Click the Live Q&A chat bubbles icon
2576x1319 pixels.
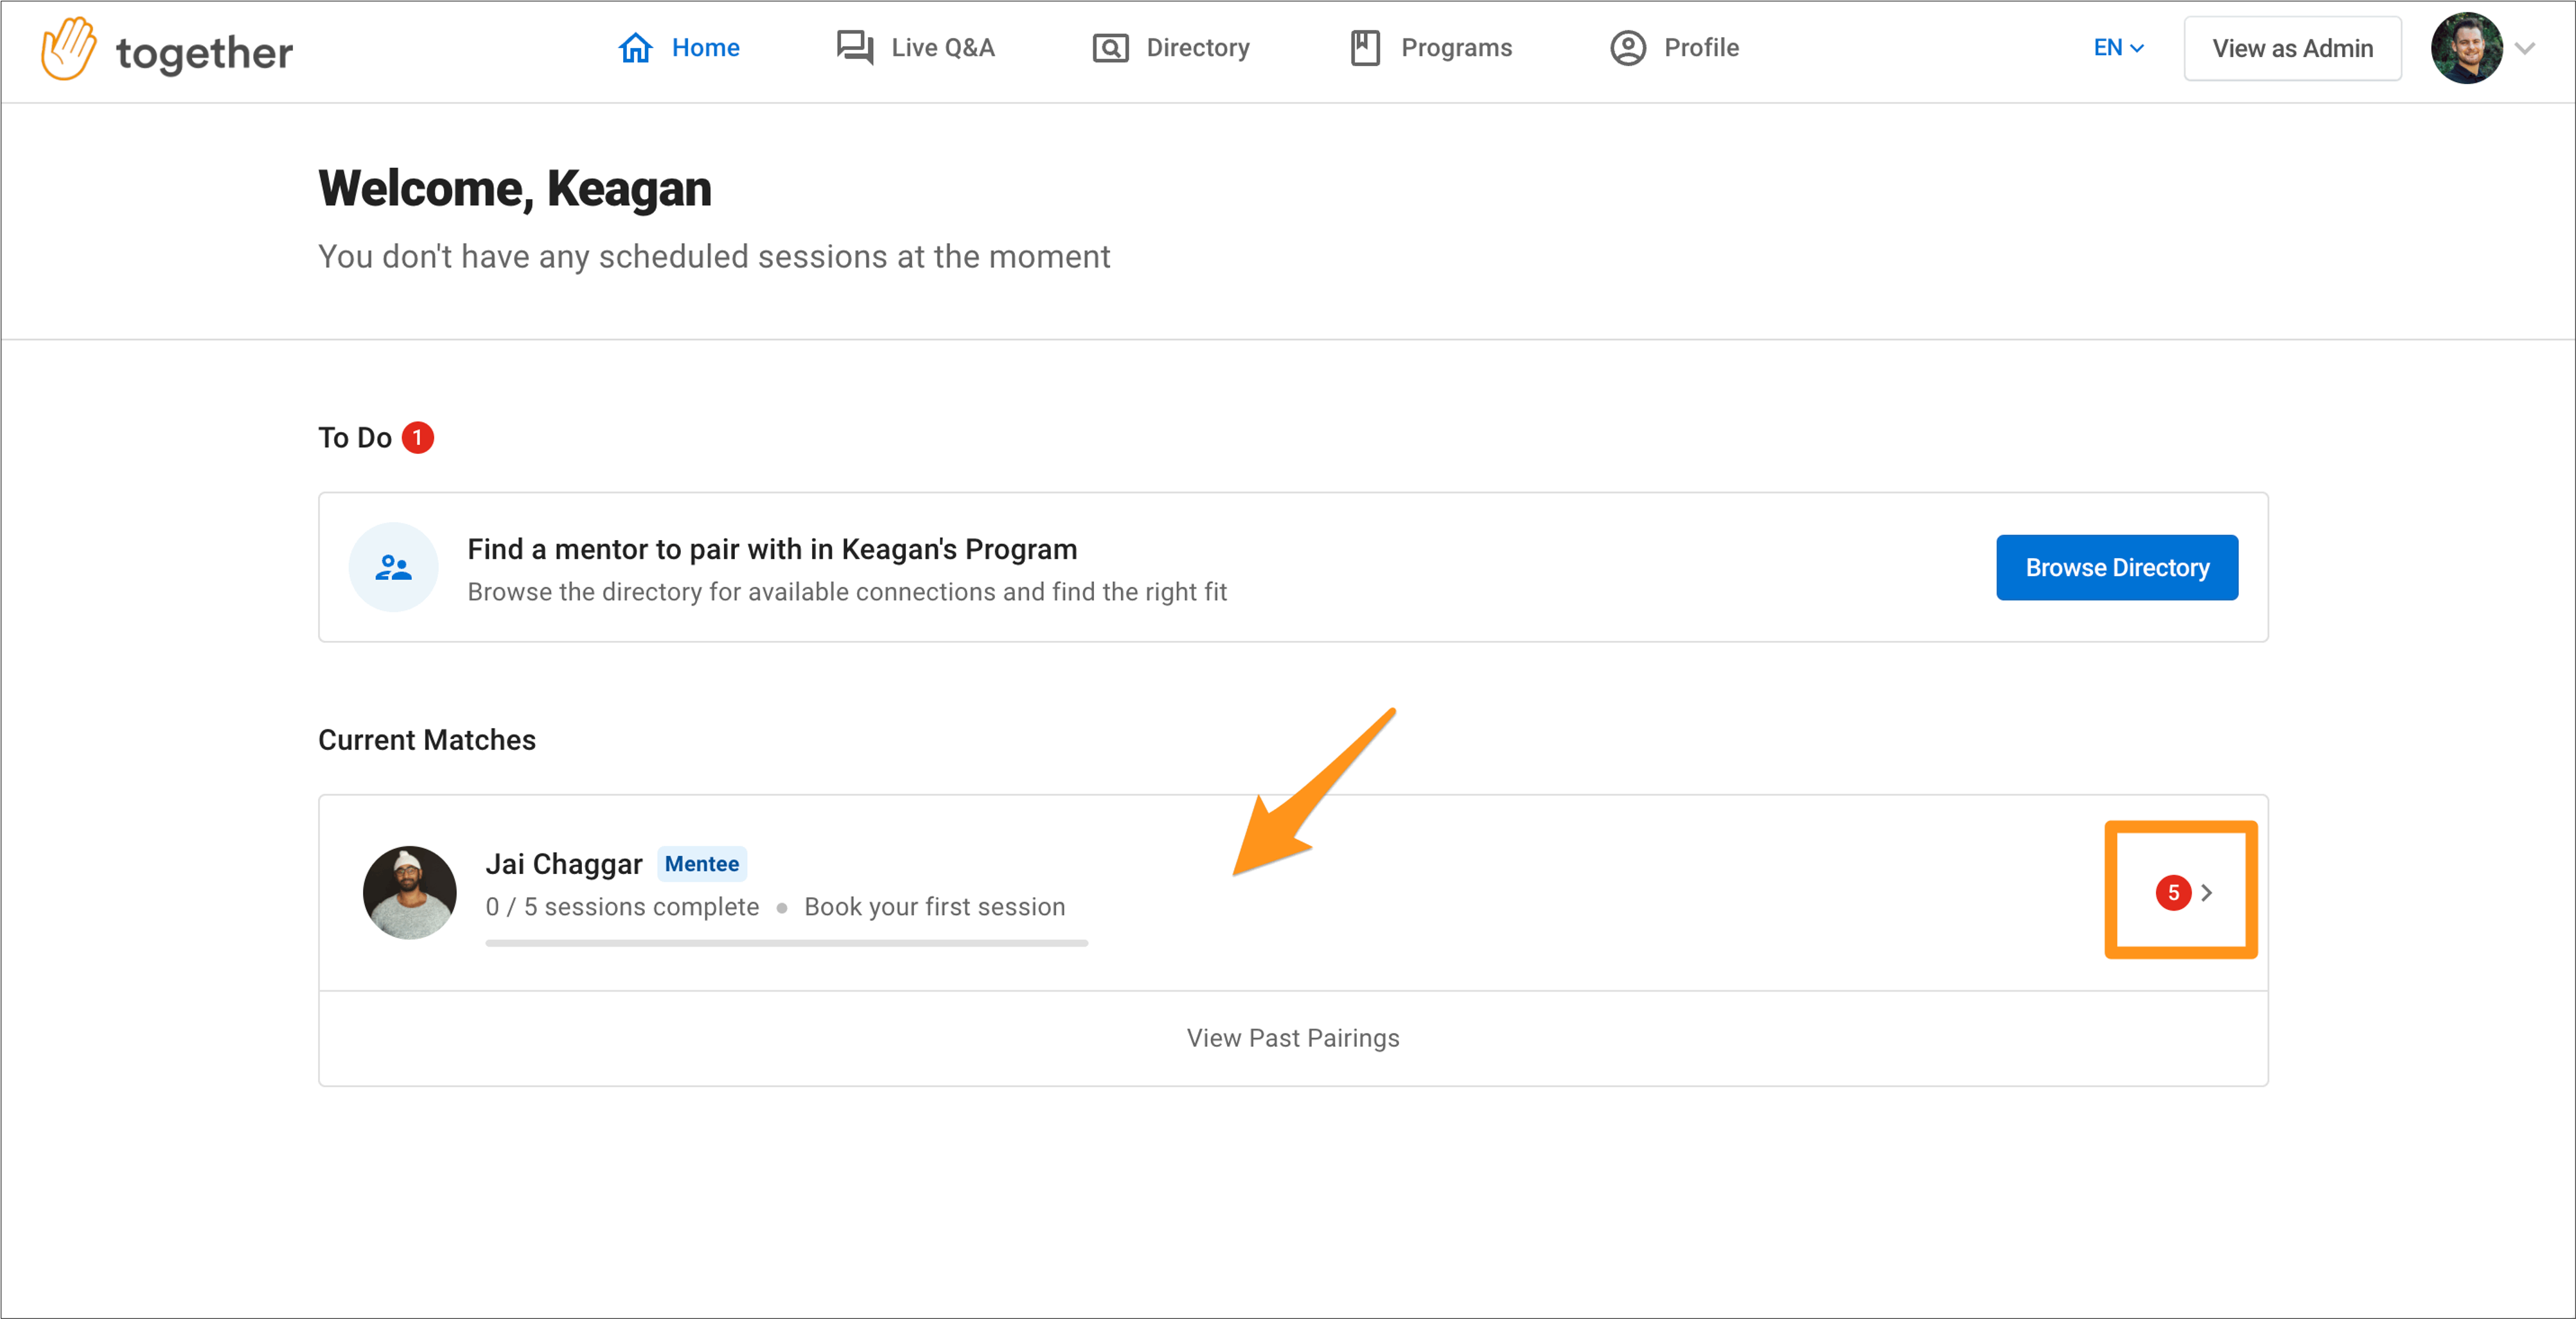click(x=855, y=48)
